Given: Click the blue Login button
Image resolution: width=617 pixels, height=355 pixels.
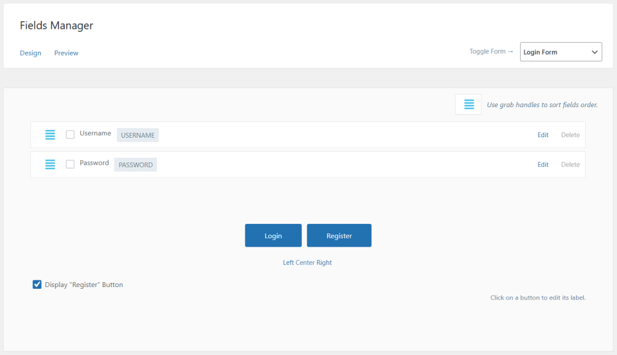Looking at the screenshot, I should click(x=273, y=236).
